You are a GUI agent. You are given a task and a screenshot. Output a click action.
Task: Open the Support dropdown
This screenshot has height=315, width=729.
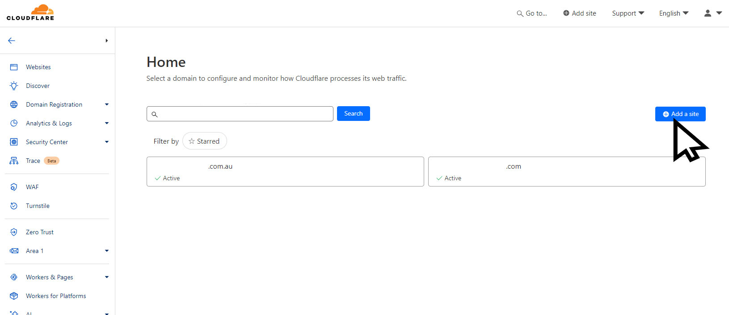tap(628, 13)
